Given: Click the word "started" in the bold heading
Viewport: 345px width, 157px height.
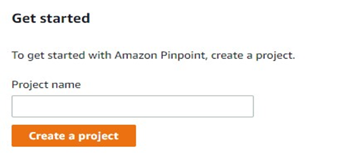Looking at the screenshot, I should point(65,18).
